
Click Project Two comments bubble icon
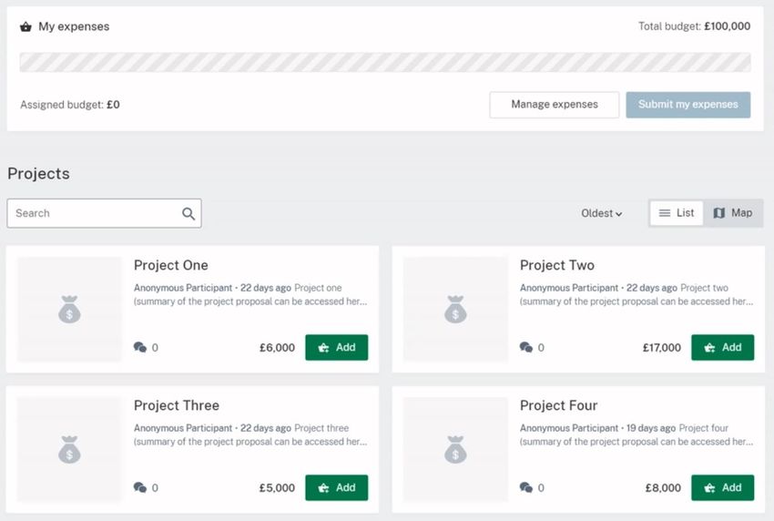525,348
